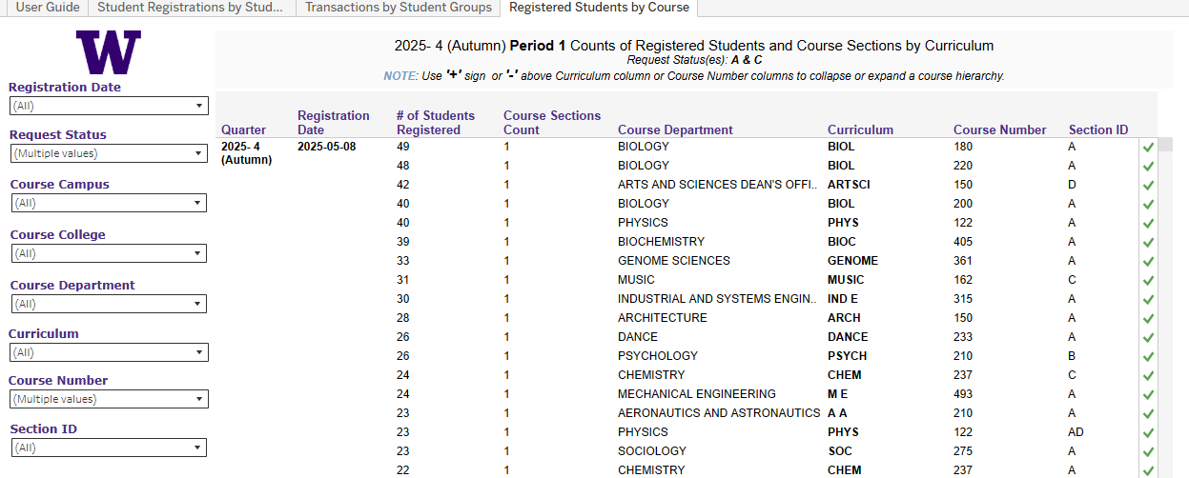Screen dimensions: 1189x478
Task: Select Registered Students by Course tab
Action: click(599, 8)
